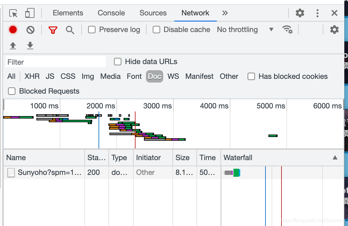
Task: Filter requests by Media
Action: (x=110, y=76)
